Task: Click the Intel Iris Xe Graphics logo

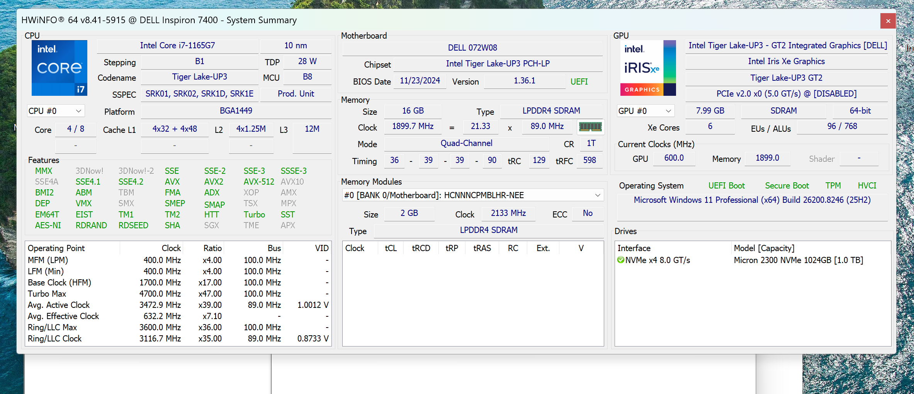Action: coord(648,68)
